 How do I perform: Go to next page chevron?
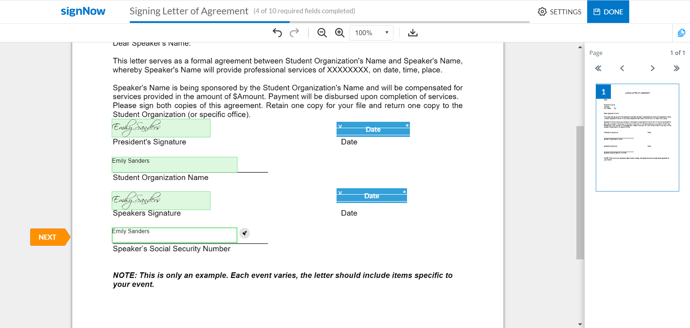[x=653, y=68]
